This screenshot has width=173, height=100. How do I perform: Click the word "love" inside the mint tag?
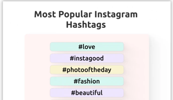tap(89, 47)
